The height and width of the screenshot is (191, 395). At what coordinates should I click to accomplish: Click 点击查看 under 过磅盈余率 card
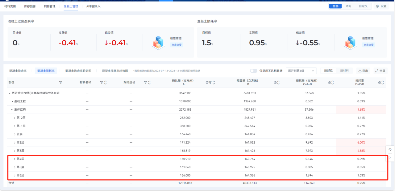point(177,45)
